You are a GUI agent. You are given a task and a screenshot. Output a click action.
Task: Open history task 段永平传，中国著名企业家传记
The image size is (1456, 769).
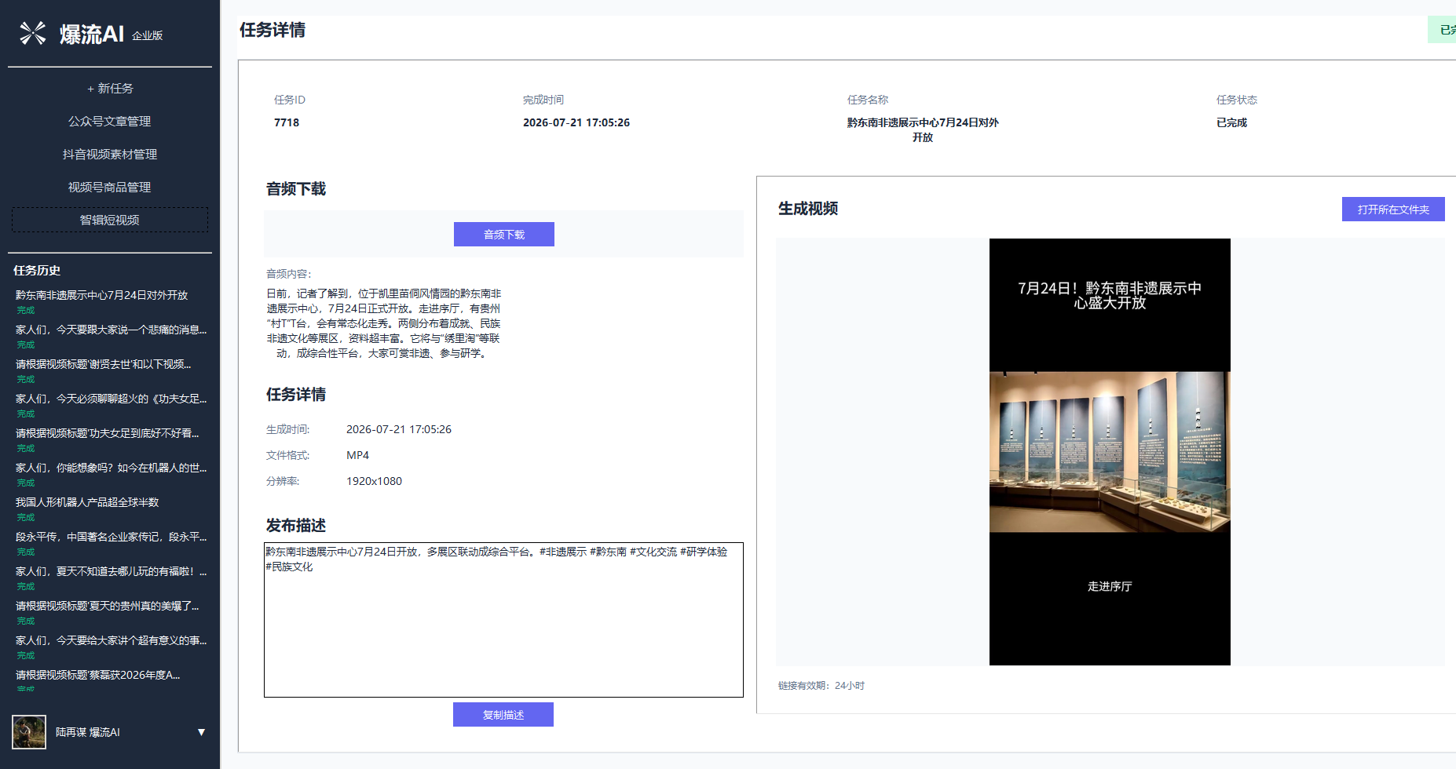[112, 537]
